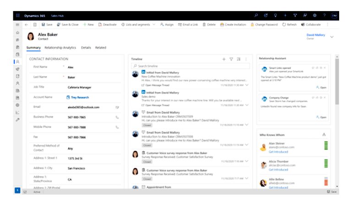Click the phone icon next to Business Phone
The image size is (352, 215).
click(x=117, y=117)
